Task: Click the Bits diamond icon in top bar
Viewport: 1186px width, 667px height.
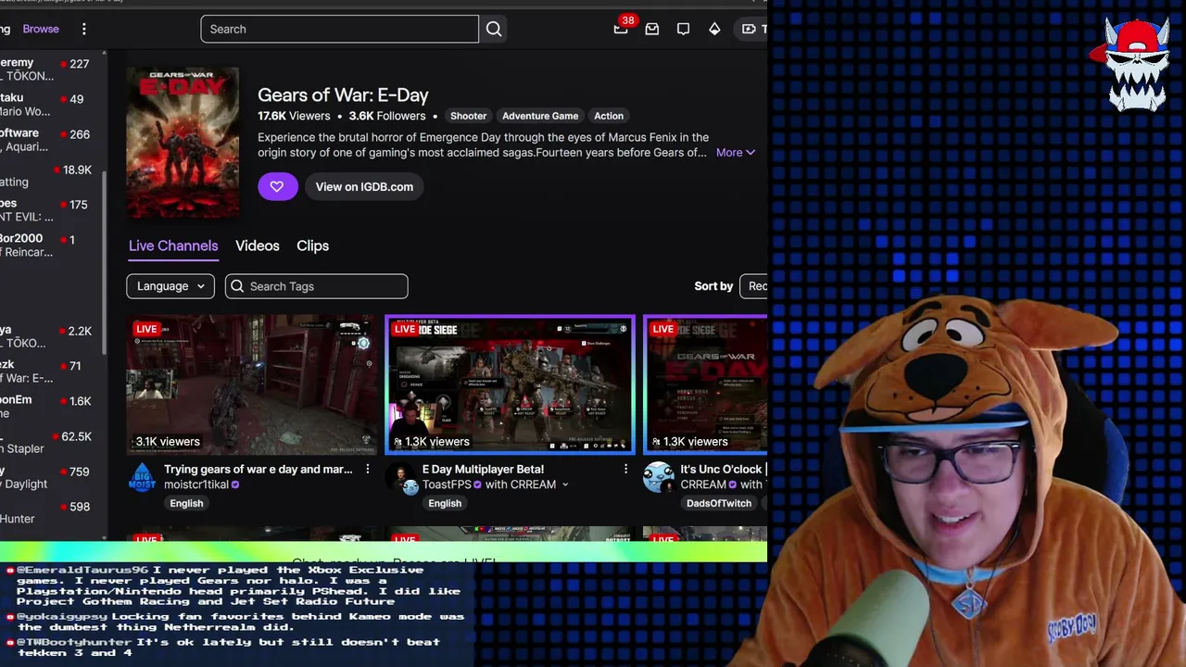Action: pyautogui.click(x=714, y=29)
